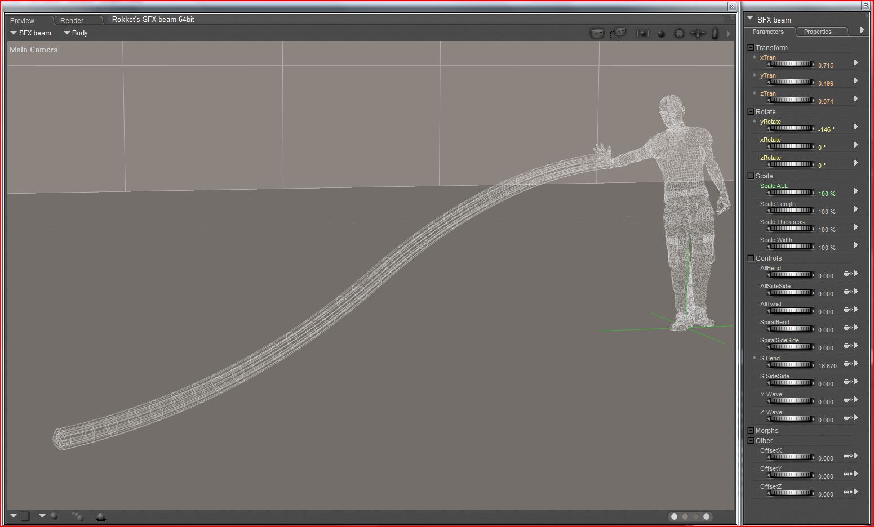Open the Parameters tab
874x527 pixels.
[x=768, y=32]
